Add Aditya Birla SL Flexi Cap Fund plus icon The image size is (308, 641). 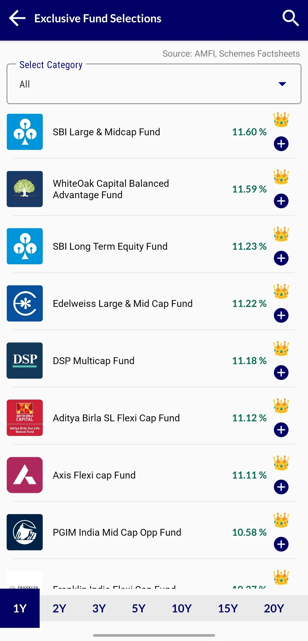pyautogui.click(x=281, y=430)
